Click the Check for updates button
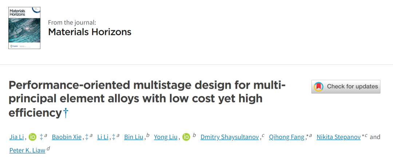Screen dimensions: 393x157 (x=346, y=86)
